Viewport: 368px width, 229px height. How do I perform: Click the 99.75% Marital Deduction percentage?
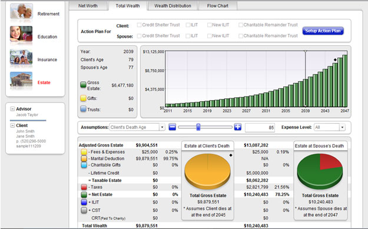point(171,158)
